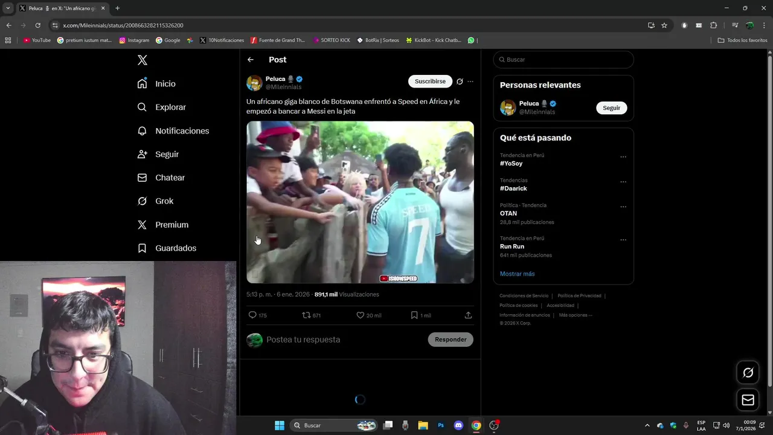773x435 pixels.
Task: Show hidden system tray icons
Action: pyautogui.click(x=647, y=425)
